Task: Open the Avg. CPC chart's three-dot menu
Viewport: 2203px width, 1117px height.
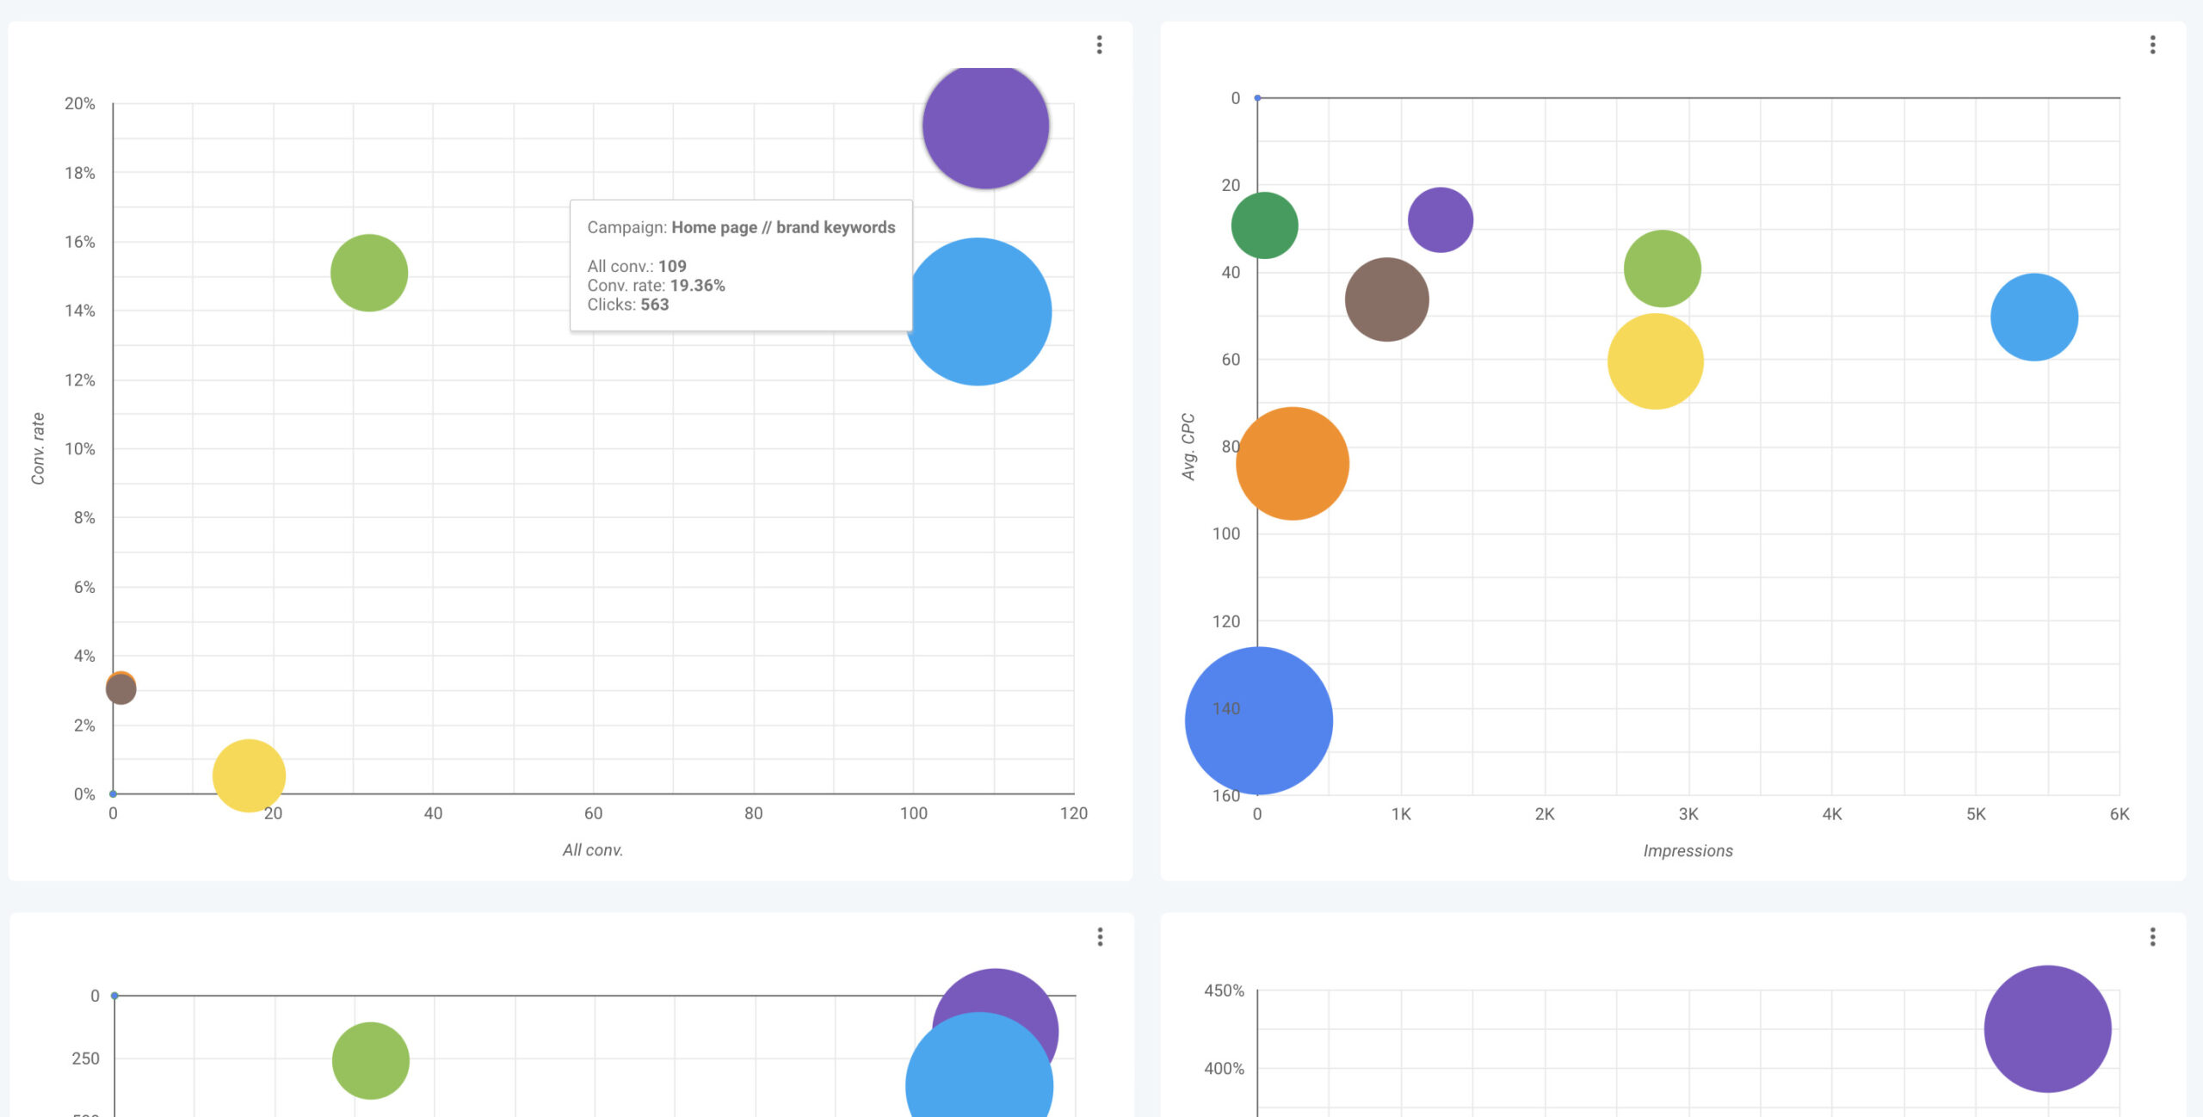Action: coord(2152,45)
